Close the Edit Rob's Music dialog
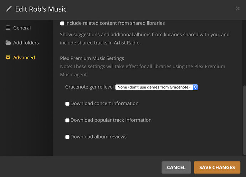The height and width of the screenshot is (177, 246). [x=238, y=9]
